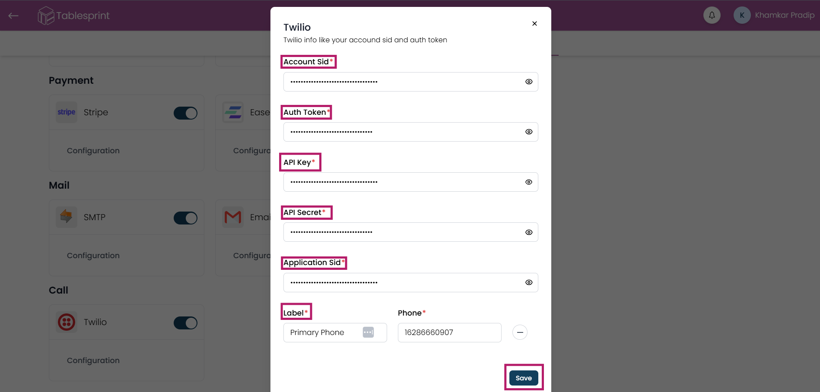This screenshot has width=820, height=392.
Task: Reveal the Auth Token value
Action: 529,132
